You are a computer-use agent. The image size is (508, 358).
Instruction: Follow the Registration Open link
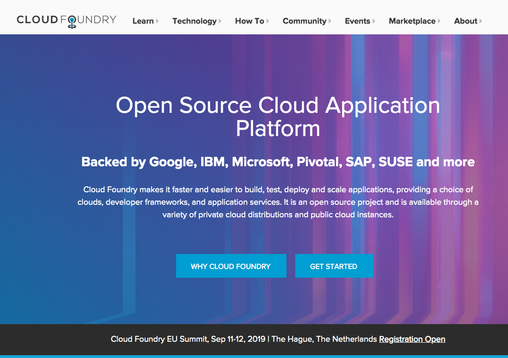412,339
